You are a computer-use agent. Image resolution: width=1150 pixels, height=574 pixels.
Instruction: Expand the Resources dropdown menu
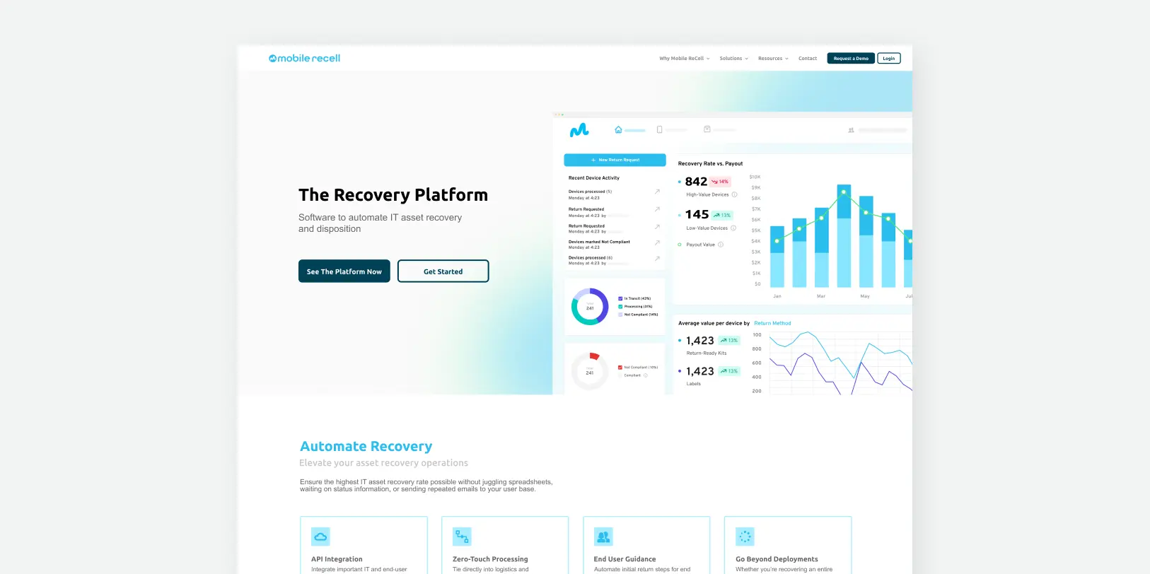point(773,59)
